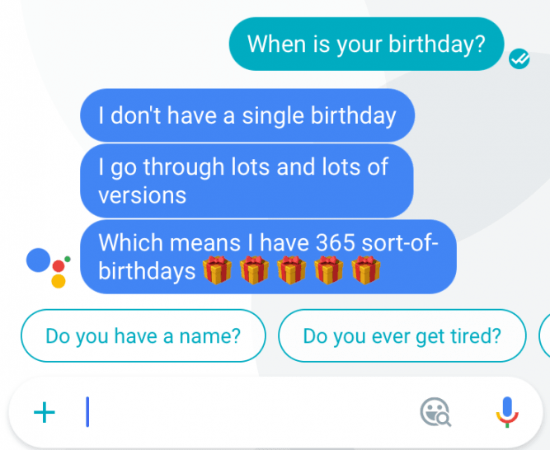Tap the double-check read receipt icon
Screen dimensions: 550x450
[519, 59]
